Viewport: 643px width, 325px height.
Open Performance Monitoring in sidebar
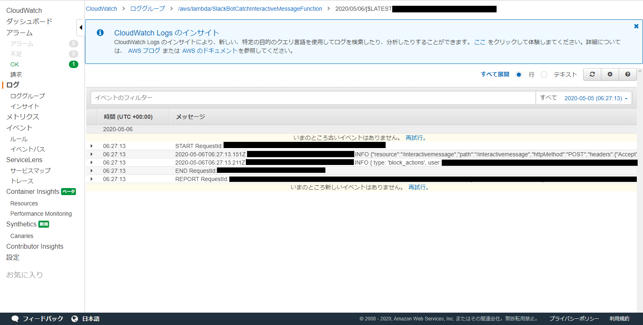click(x=41, y=214)
